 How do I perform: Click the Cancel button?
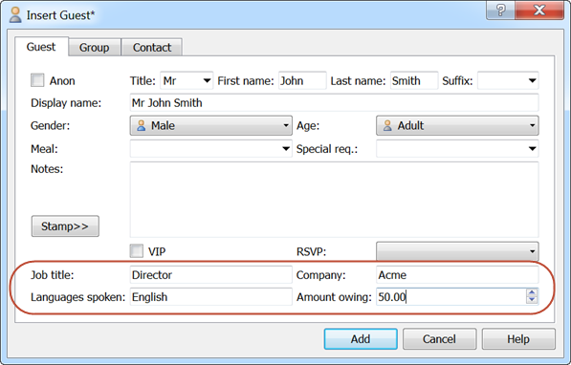pos(439,339)
